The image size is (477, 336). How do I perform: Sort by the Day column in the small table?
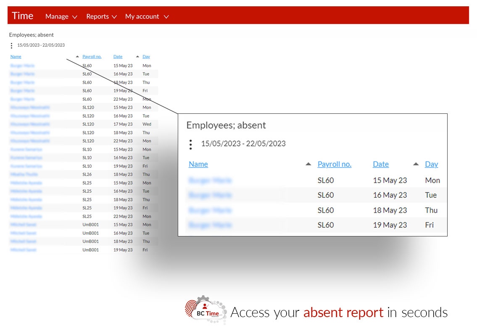(x=146, y=57)
